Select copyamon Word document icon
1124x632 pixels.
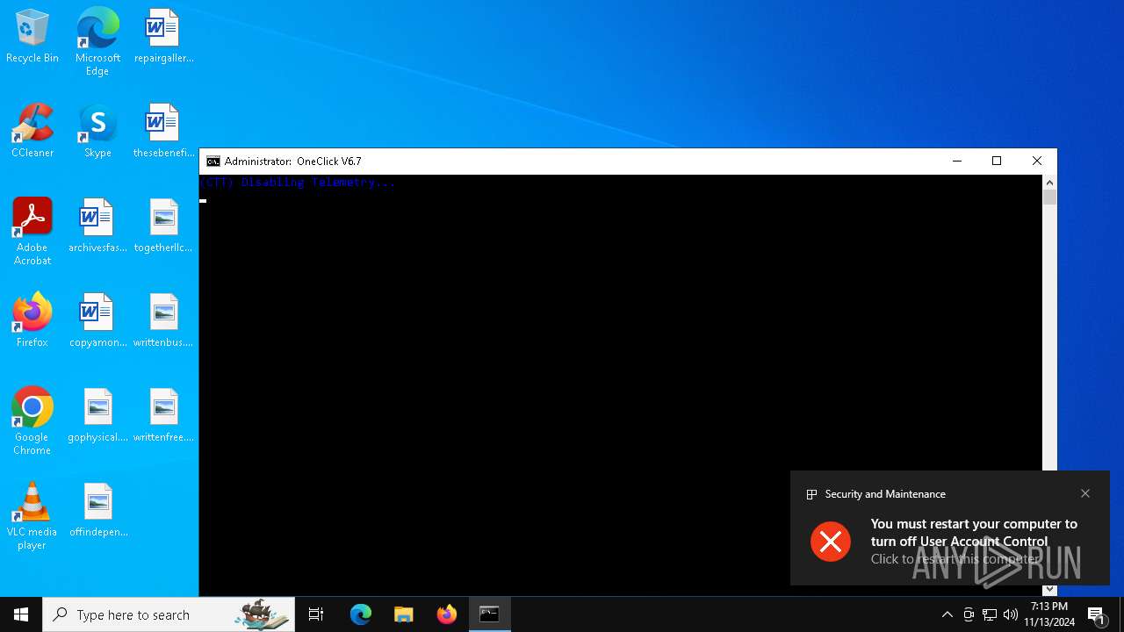pos(97,321)
